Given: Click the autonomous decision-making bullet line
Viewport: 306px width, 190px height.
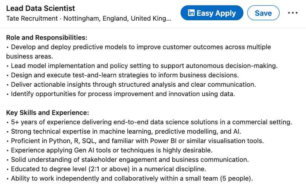Looking at the screenshot, I should [x=143, y=66].
